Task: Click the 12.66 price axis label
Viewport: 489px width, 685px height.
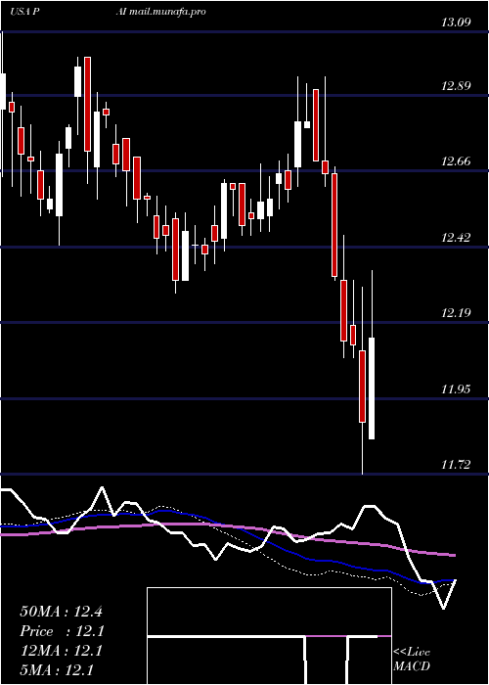Action: click(x=456, y=161)
